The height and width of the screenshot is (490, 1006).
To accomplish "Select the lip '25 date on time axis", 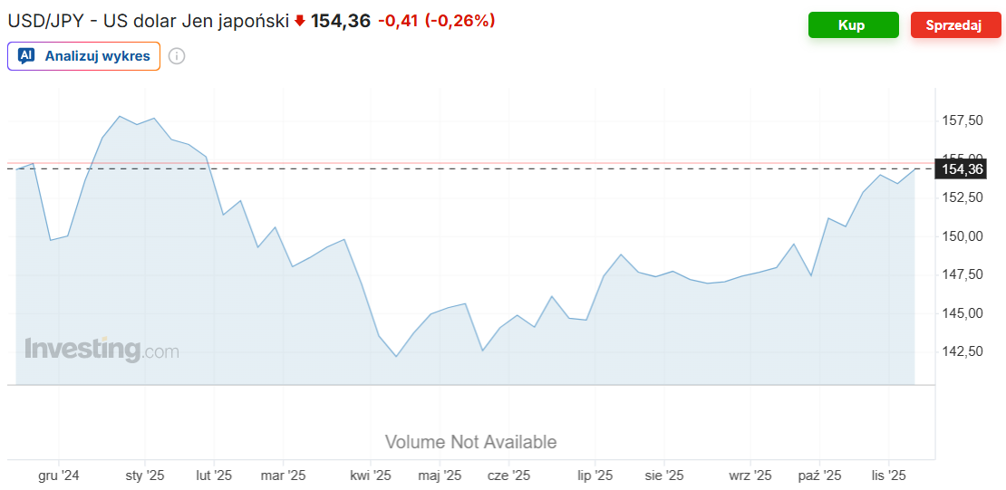I will tap(595, 475).
